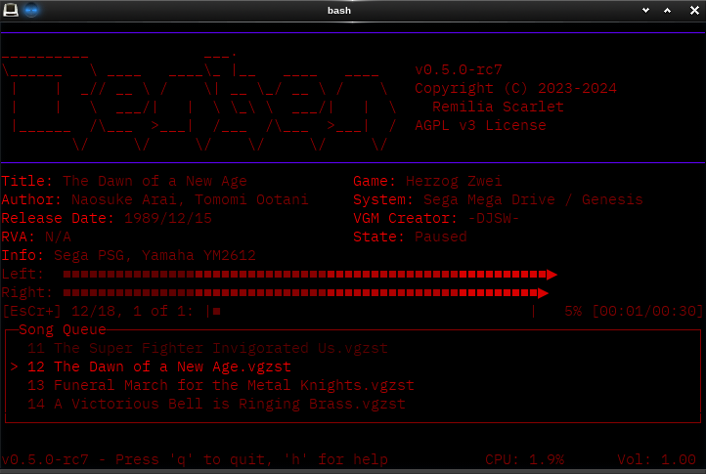
Task: Click the 5% playback percentage
Action: [x=573, y=311]
